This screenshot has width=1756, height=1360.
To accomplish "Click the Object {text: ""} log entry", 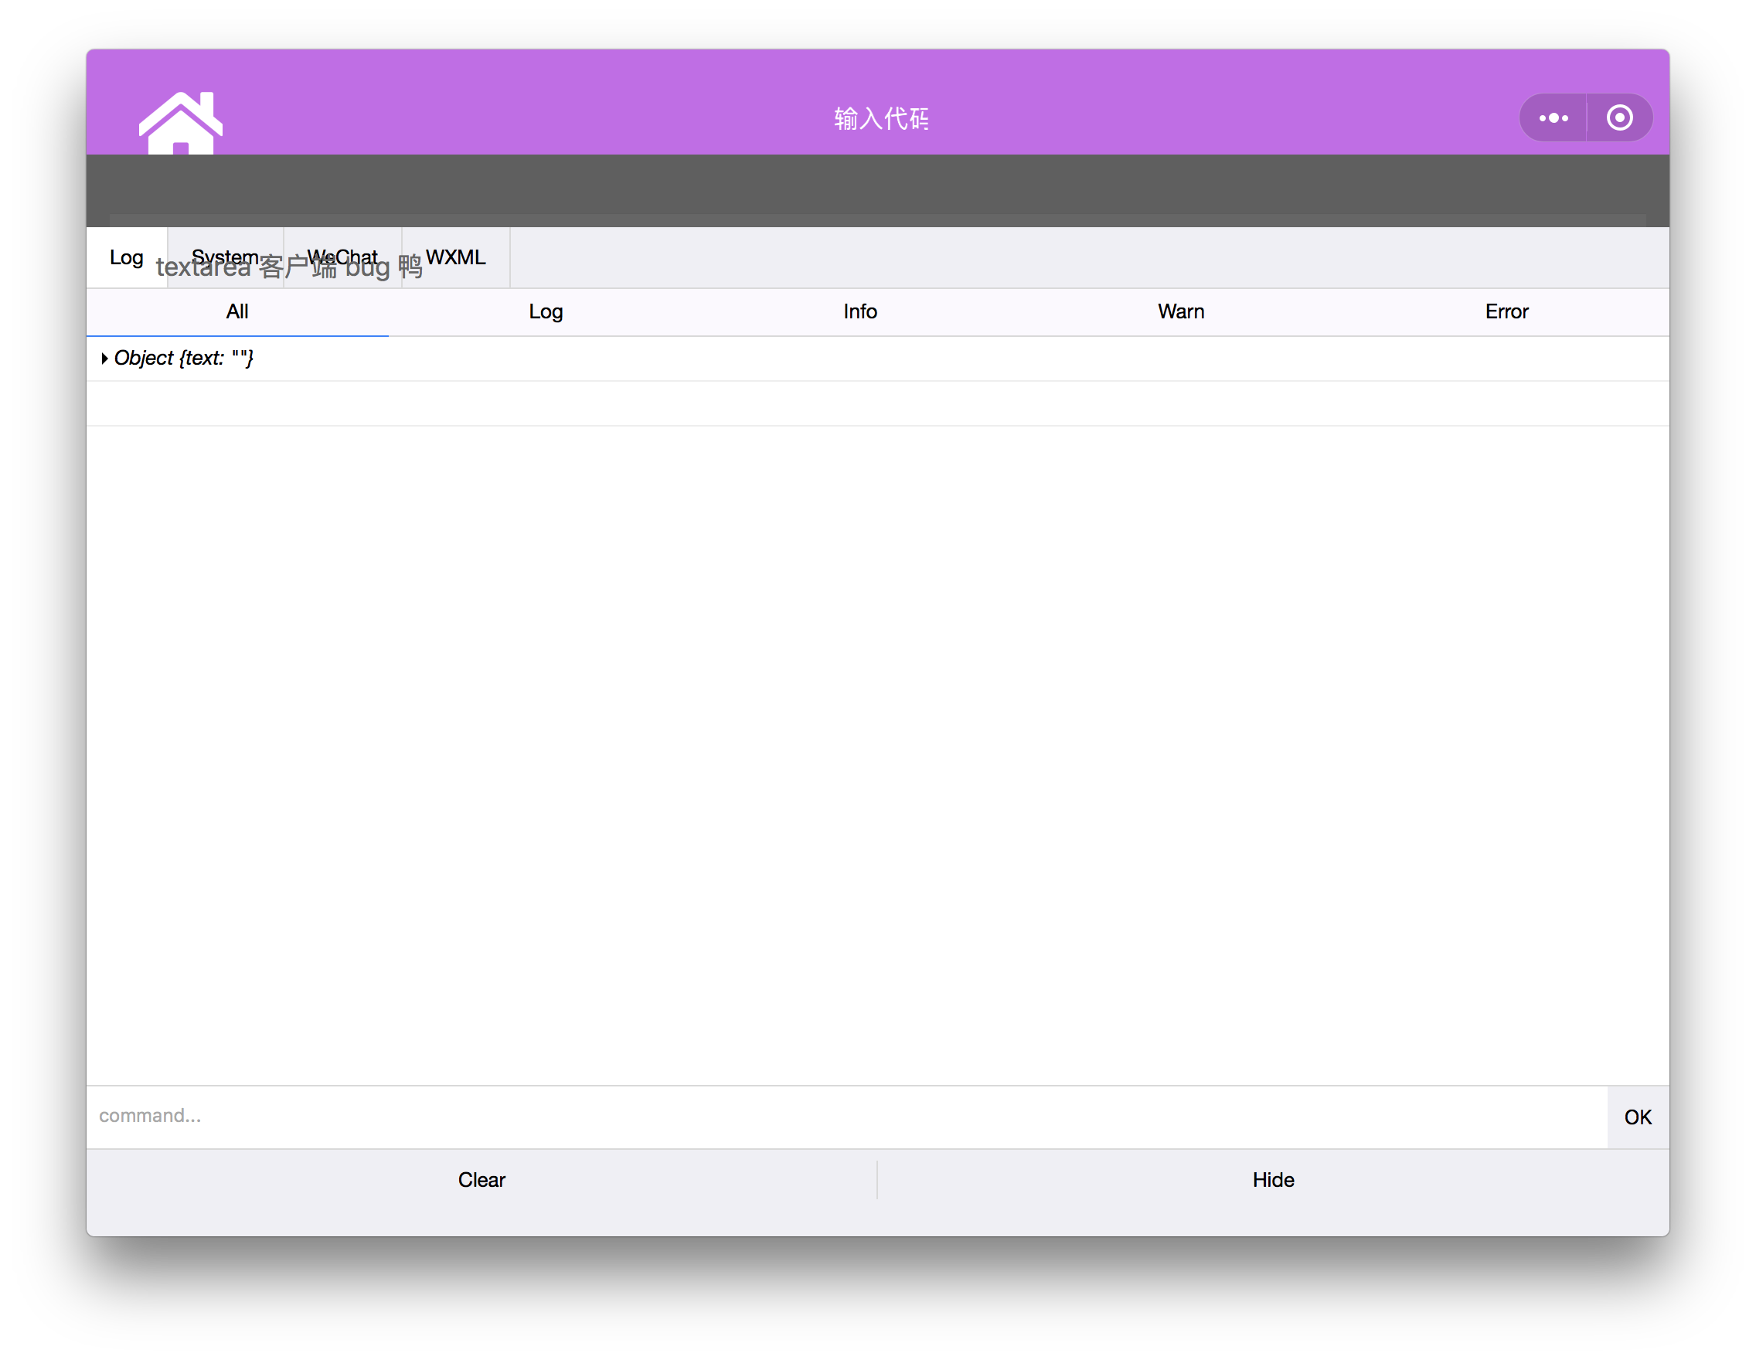I will (x=184, y=359).
